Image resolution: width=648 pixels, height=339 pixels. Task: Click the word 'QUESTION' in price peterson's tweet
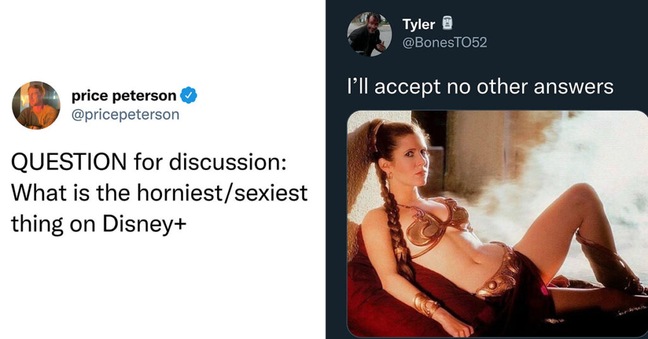point(68,161)
